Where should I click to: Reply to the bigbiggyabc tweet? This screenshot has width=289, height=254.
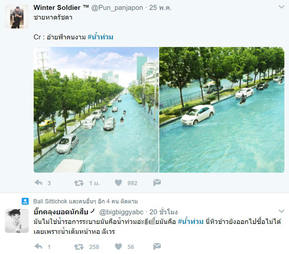tap(38, 246)
